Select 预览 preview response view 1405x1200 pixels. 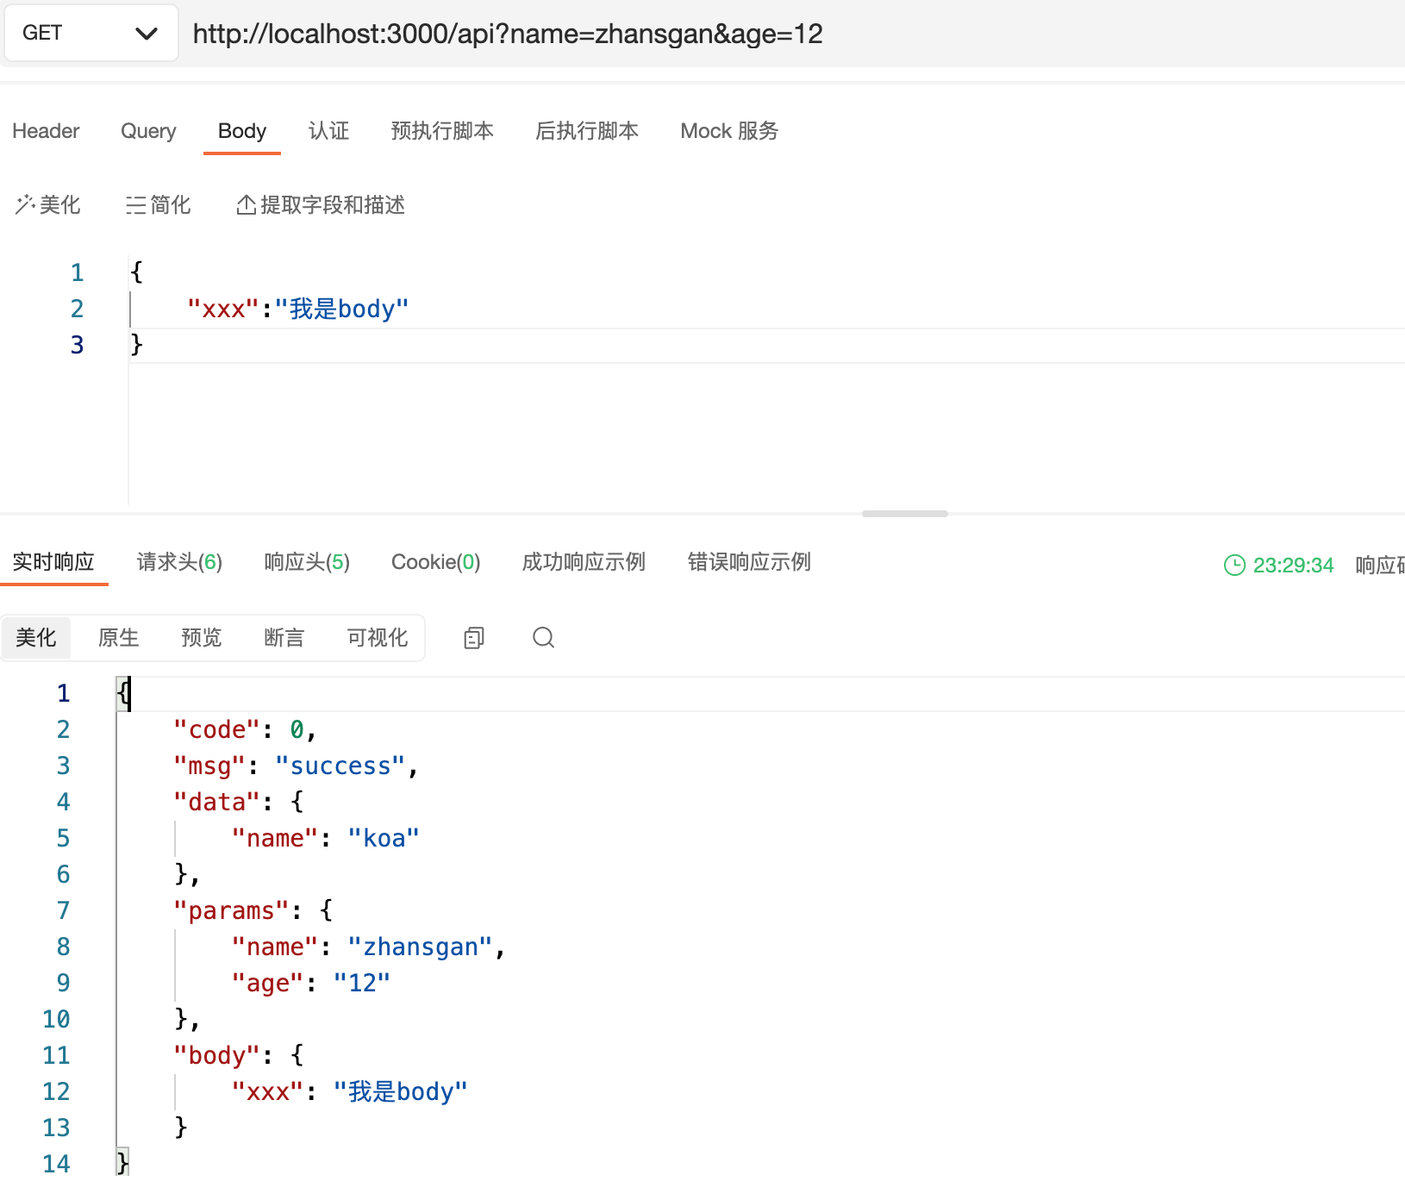pyautogui.click(x=202, y=638)
